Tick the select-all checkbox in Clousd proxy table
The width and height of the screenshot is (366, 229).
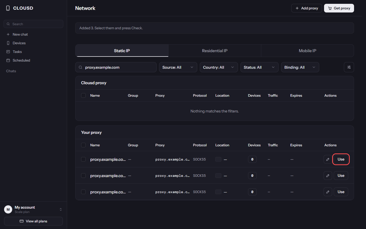(83, 95)
